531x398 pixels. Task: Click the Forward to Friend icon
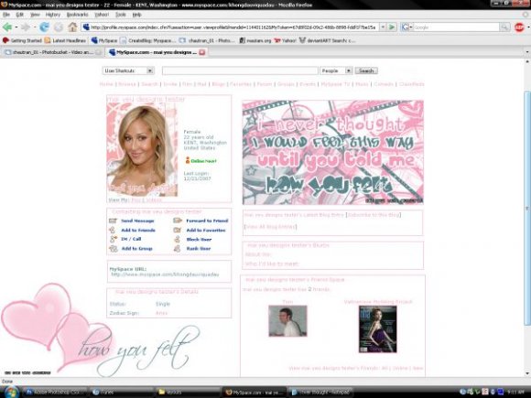coord(178,221)
